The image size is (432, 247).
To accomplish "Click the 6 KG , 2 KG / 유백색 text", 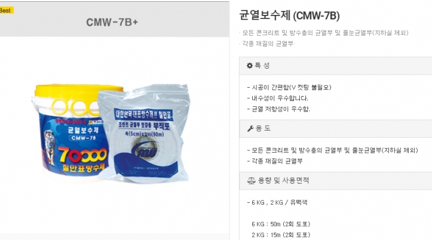I will click(277, 202).
